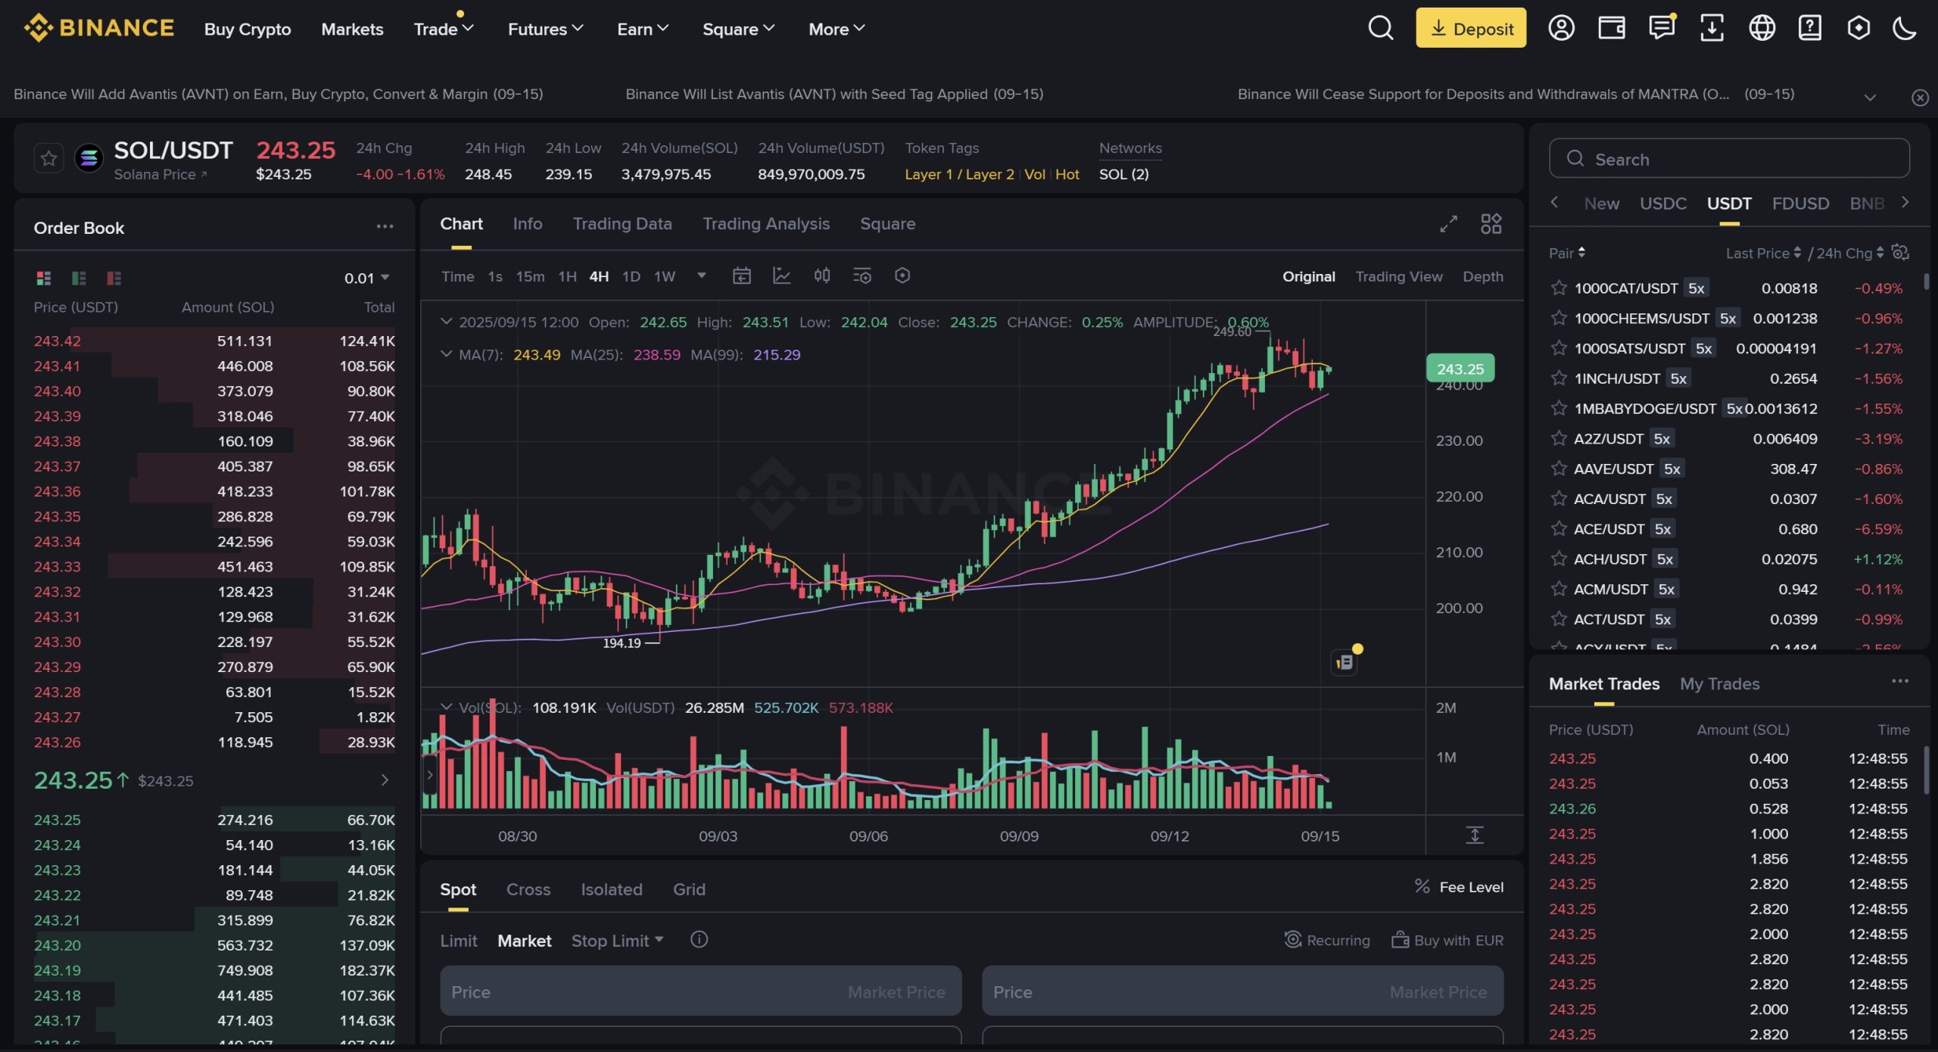The image size is (1938, 1052).
Task: Favorite the ACE/USDT pair star
Action: point(1558,528)
